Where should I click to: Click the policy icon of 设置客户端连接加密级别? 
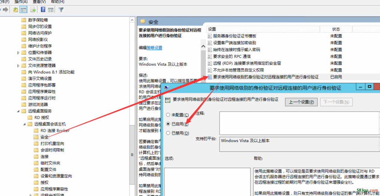tap(210, 43)
